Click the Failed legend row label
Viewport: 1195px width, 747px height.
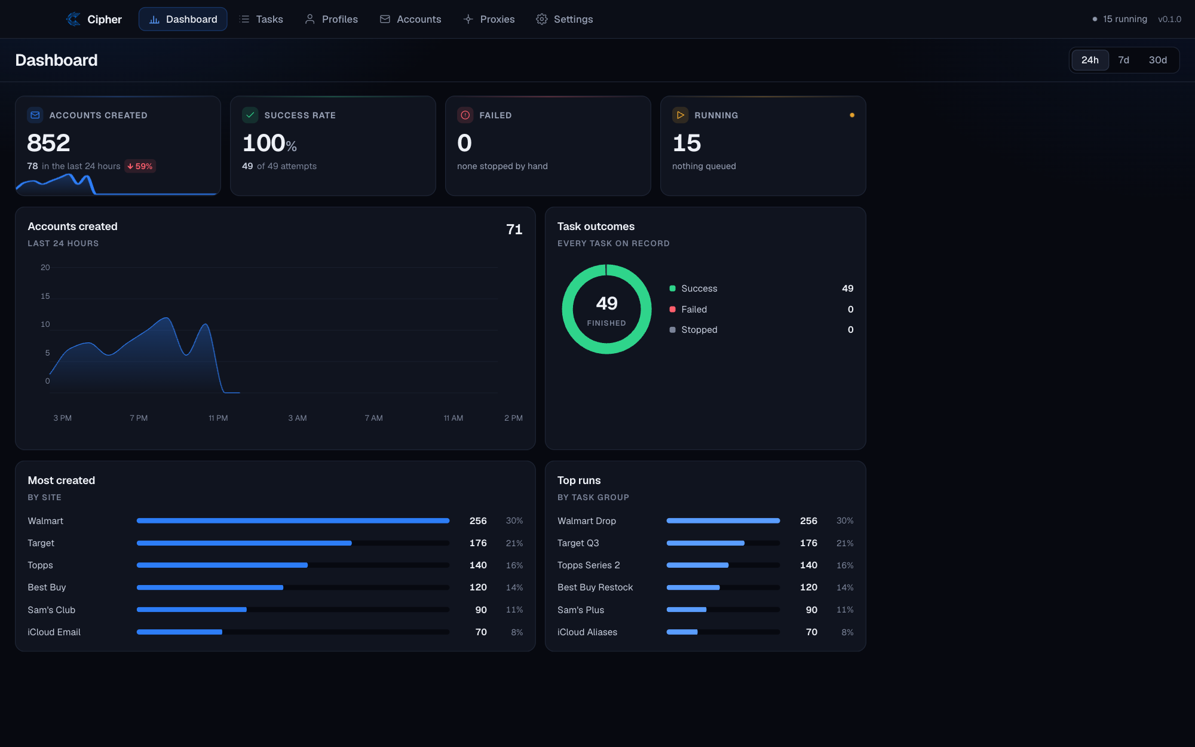pyautogui.click(x=694, y=309)
